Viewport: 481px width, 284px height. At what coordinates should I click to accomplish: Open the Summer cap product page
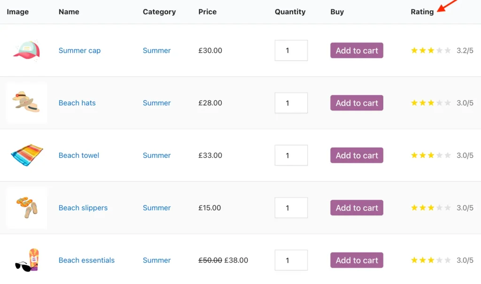click(x=79, y=50)
